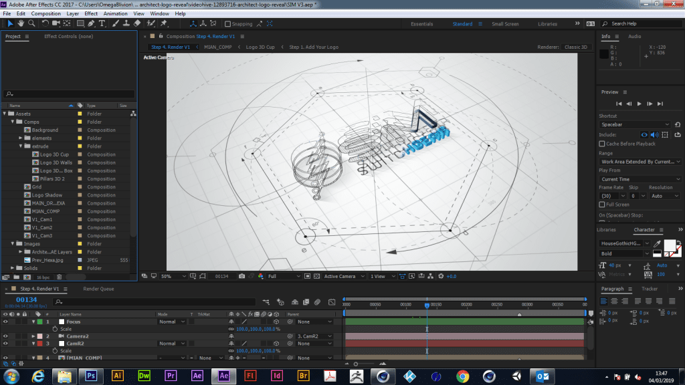
Task: Click the Comp Flowchart icon in viewer footer
Action: point(430,276)
